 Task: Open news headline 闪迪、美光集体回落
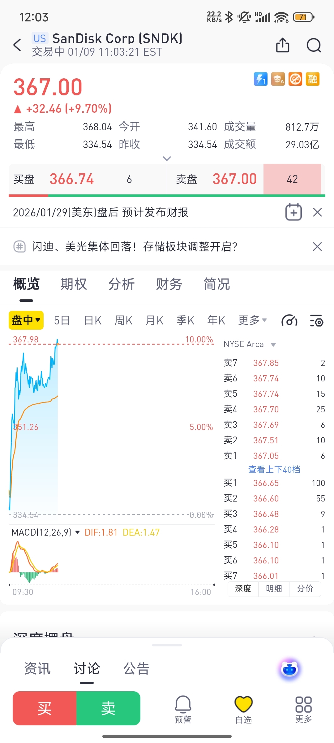point(135,247)
